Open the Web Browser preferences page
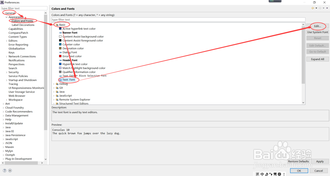 click(x=17, y=96)
